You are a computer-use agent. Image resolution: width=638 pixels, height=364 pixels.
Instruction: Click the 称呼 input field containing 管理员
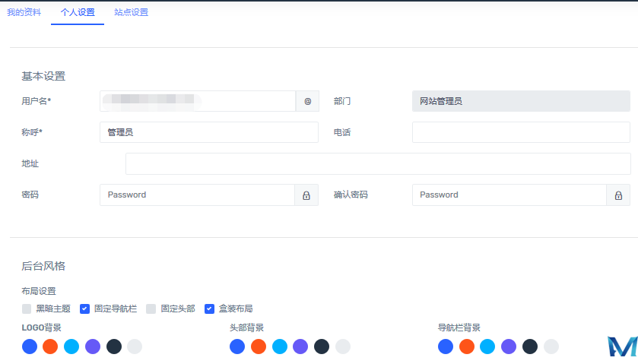(x=208, y=132)
